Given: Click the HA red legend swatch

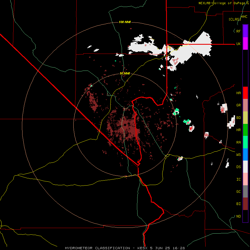Looking at the screenshot, I should click(245, 93).
